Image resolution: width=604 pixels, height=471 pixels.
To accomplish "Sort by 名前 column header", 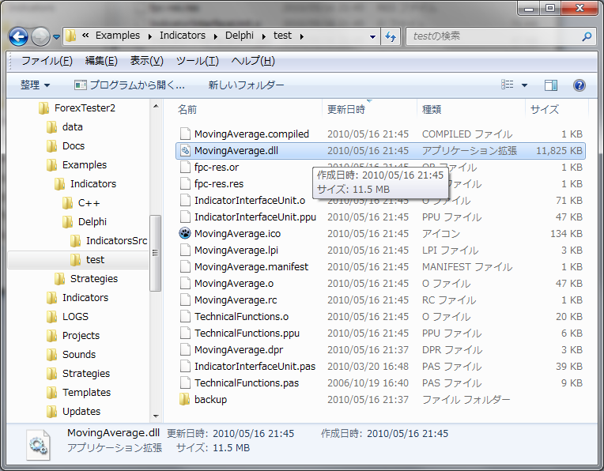I will click(187, 110).
